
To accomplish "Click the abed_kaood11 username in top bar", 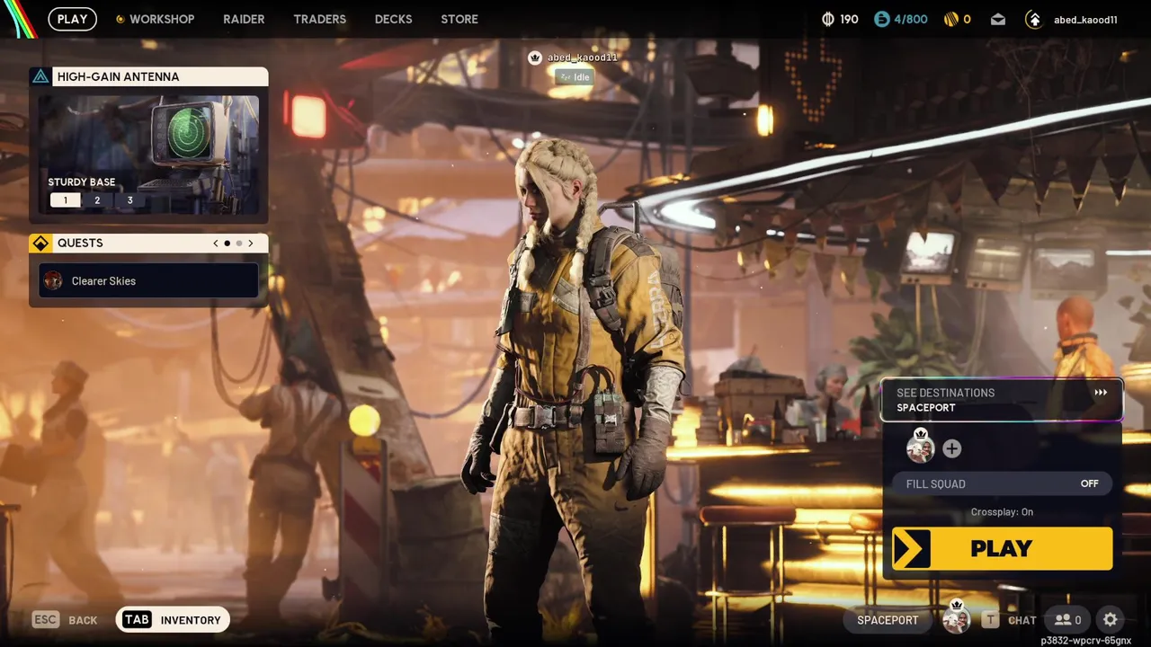I will (1085, 20).
